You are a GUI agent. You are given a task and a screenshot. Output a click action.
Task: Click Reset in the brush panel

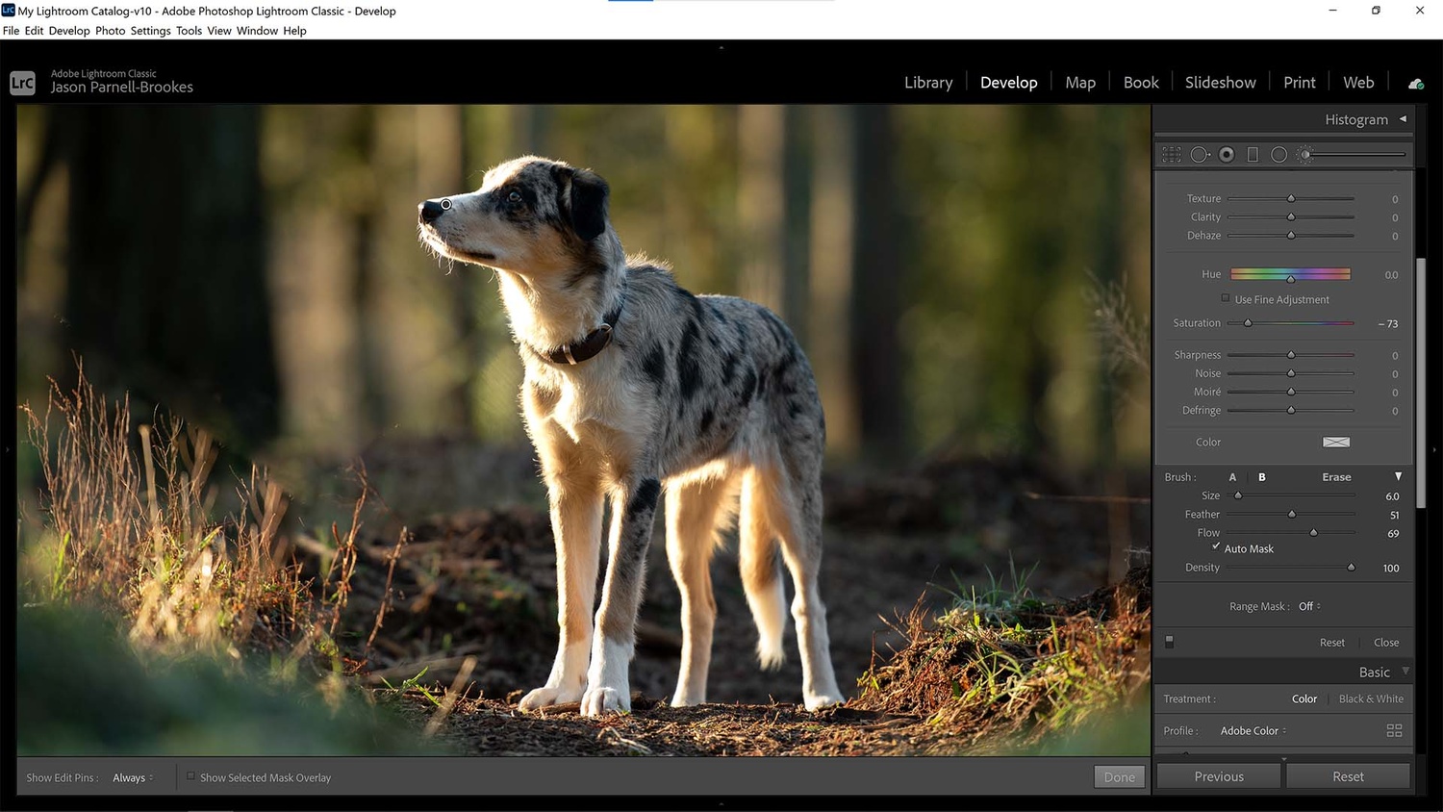(1332, 643)
